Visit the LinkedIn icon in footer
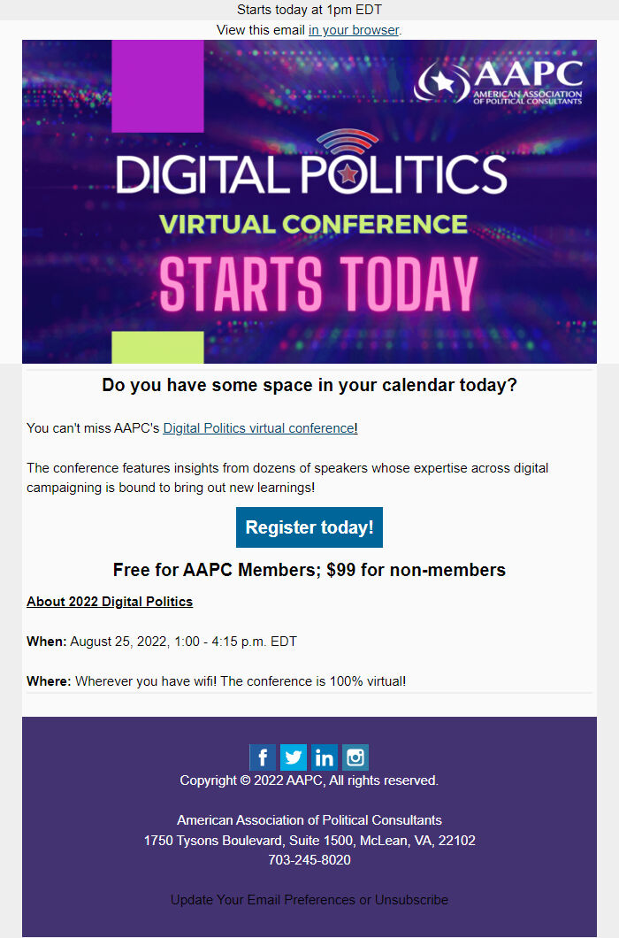Viewport: 619px width, 938px height. [325, 757]
